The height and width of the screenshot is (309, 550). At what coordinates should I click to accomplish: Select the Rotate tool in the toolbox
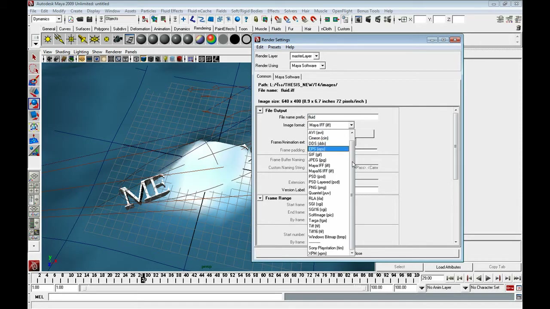pos(34,103)
